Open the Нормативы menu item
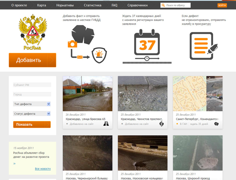This screenshot has width=236, height=180. 65,6
